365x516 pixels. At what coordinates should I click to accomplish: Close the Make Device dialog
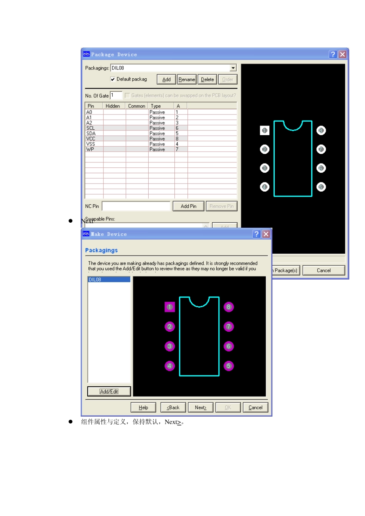coord(266,234)
